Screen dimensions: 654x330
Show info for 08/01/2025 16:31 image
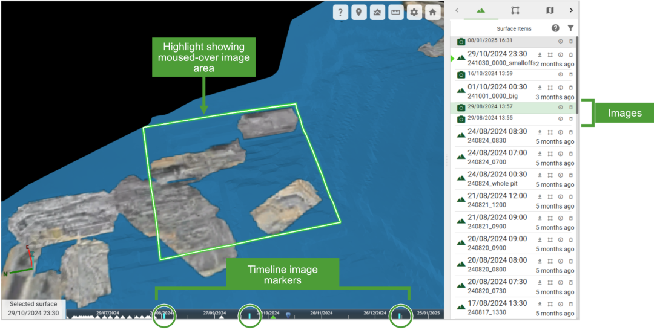click(x=561, y=42)
